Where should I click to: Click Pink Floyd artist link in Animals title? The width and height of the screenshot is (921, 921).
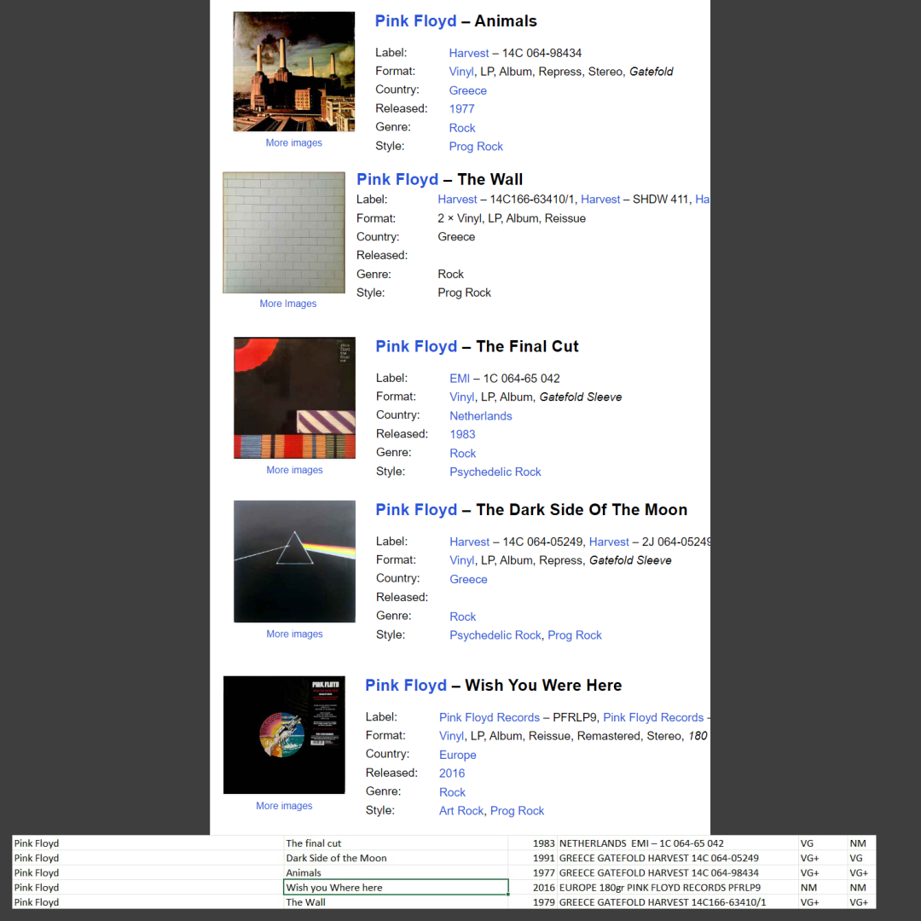[x=415, y=21]
